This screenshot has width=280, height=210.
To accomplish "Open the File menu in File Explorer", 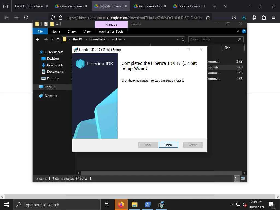I will 40,31.
